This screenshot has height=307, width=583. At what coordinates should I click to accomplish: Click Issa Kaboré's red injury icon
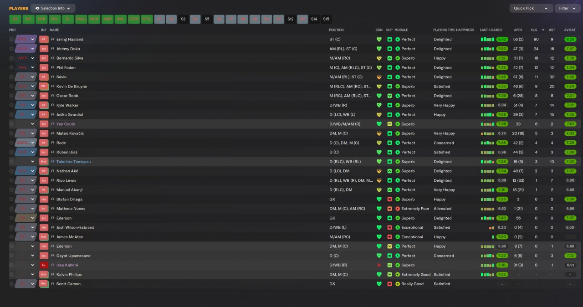pyautogui.click(x=379, y=265)
